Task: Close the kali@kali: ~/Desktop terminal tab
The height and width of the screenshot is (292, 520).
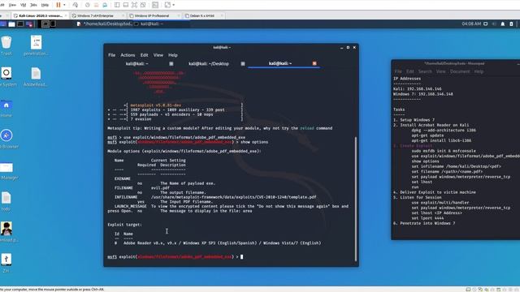Action: (x=243, y=63)
